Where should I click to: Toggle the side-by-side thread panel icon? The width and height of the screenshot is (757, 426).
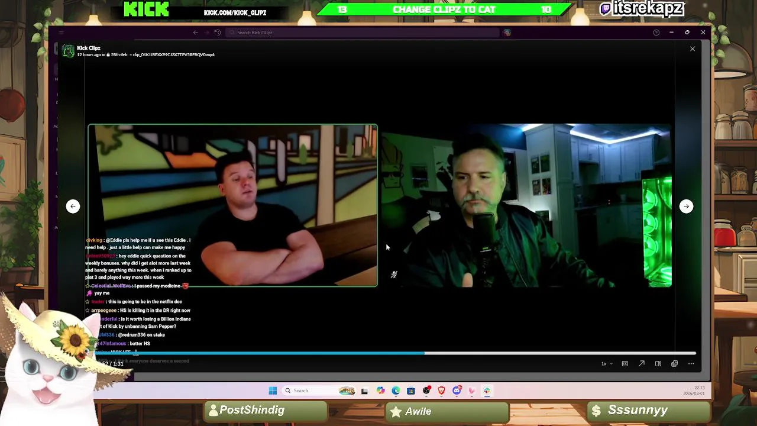[x=658, y=364]
